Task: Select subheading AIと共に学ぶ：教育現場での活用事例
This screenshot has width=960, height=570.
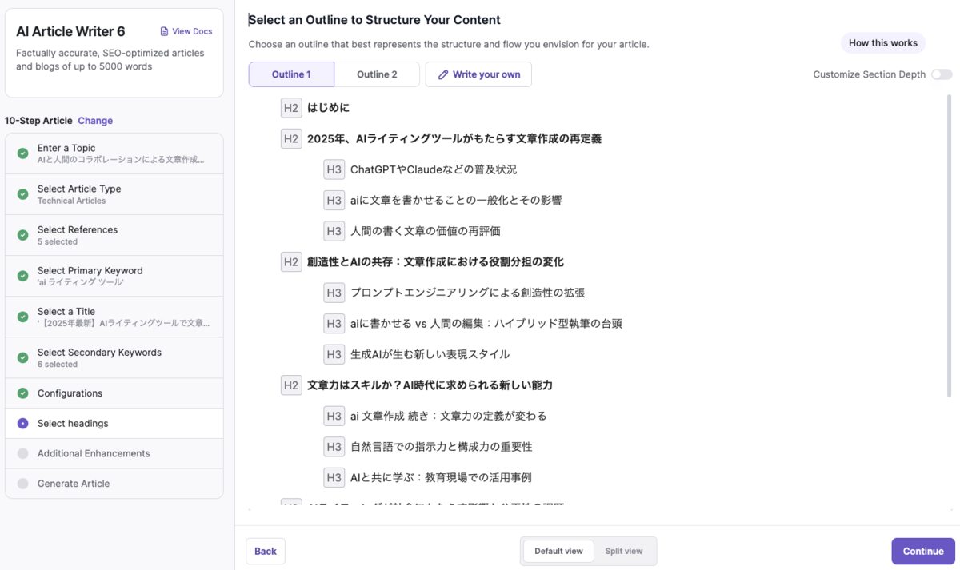Action: tap(441, 477)
